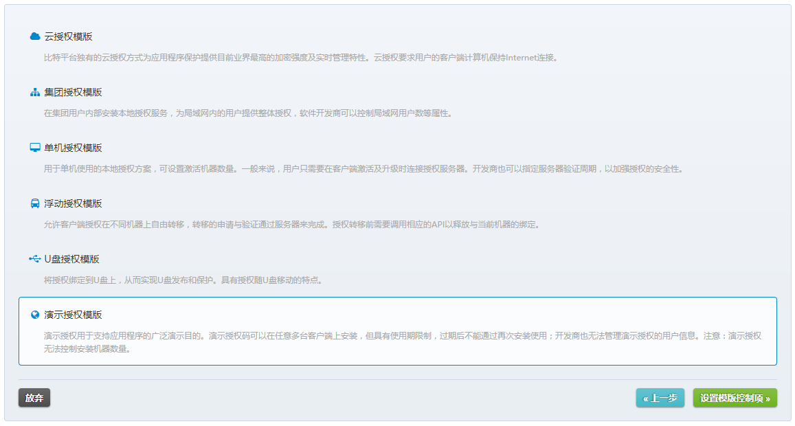Click the description starting 比特平台独有的云授权方式
795x426 pixels.
(x=302, y=58)
